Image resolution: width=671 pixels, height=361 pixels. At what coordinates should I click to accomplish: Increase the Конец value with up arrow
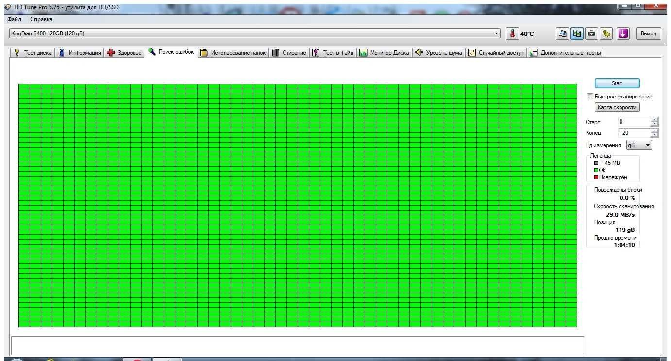tap(654, 131)
